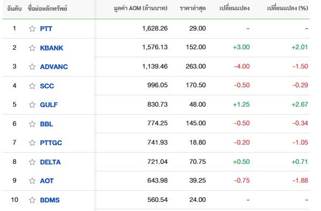321x211 pixels.
Task: Sort by ราคาล่าสุด column header
Action: point(192,8)
